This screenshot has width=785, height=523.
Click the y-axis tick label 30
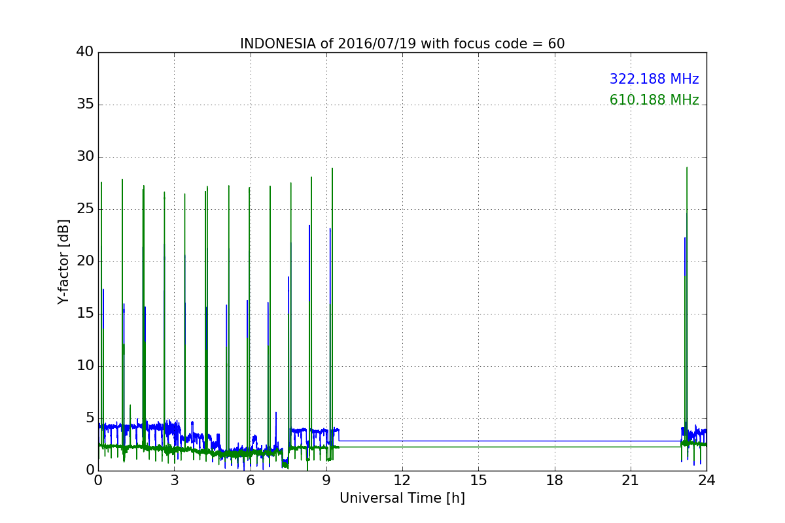[x=85, y=157]
